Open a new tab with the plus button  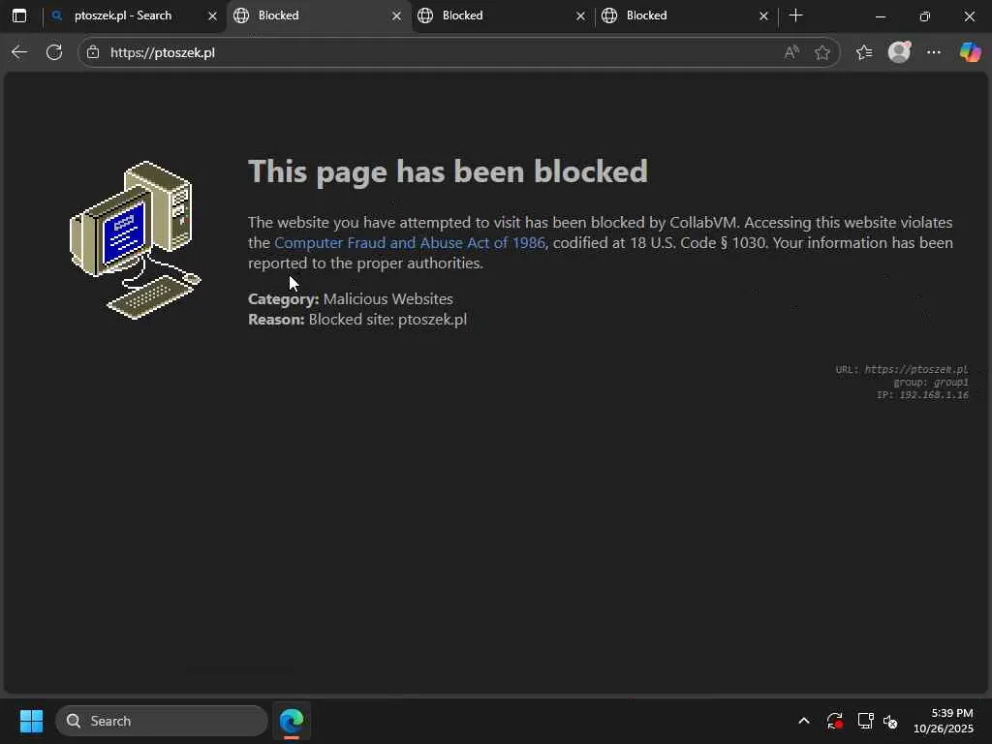tap(796, 15)
